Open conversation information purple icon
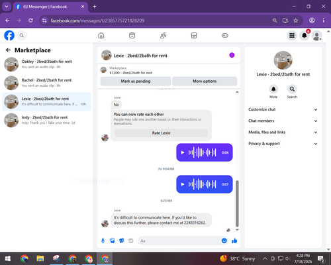This screenshot has width=331, height=265. coord(232,55)
